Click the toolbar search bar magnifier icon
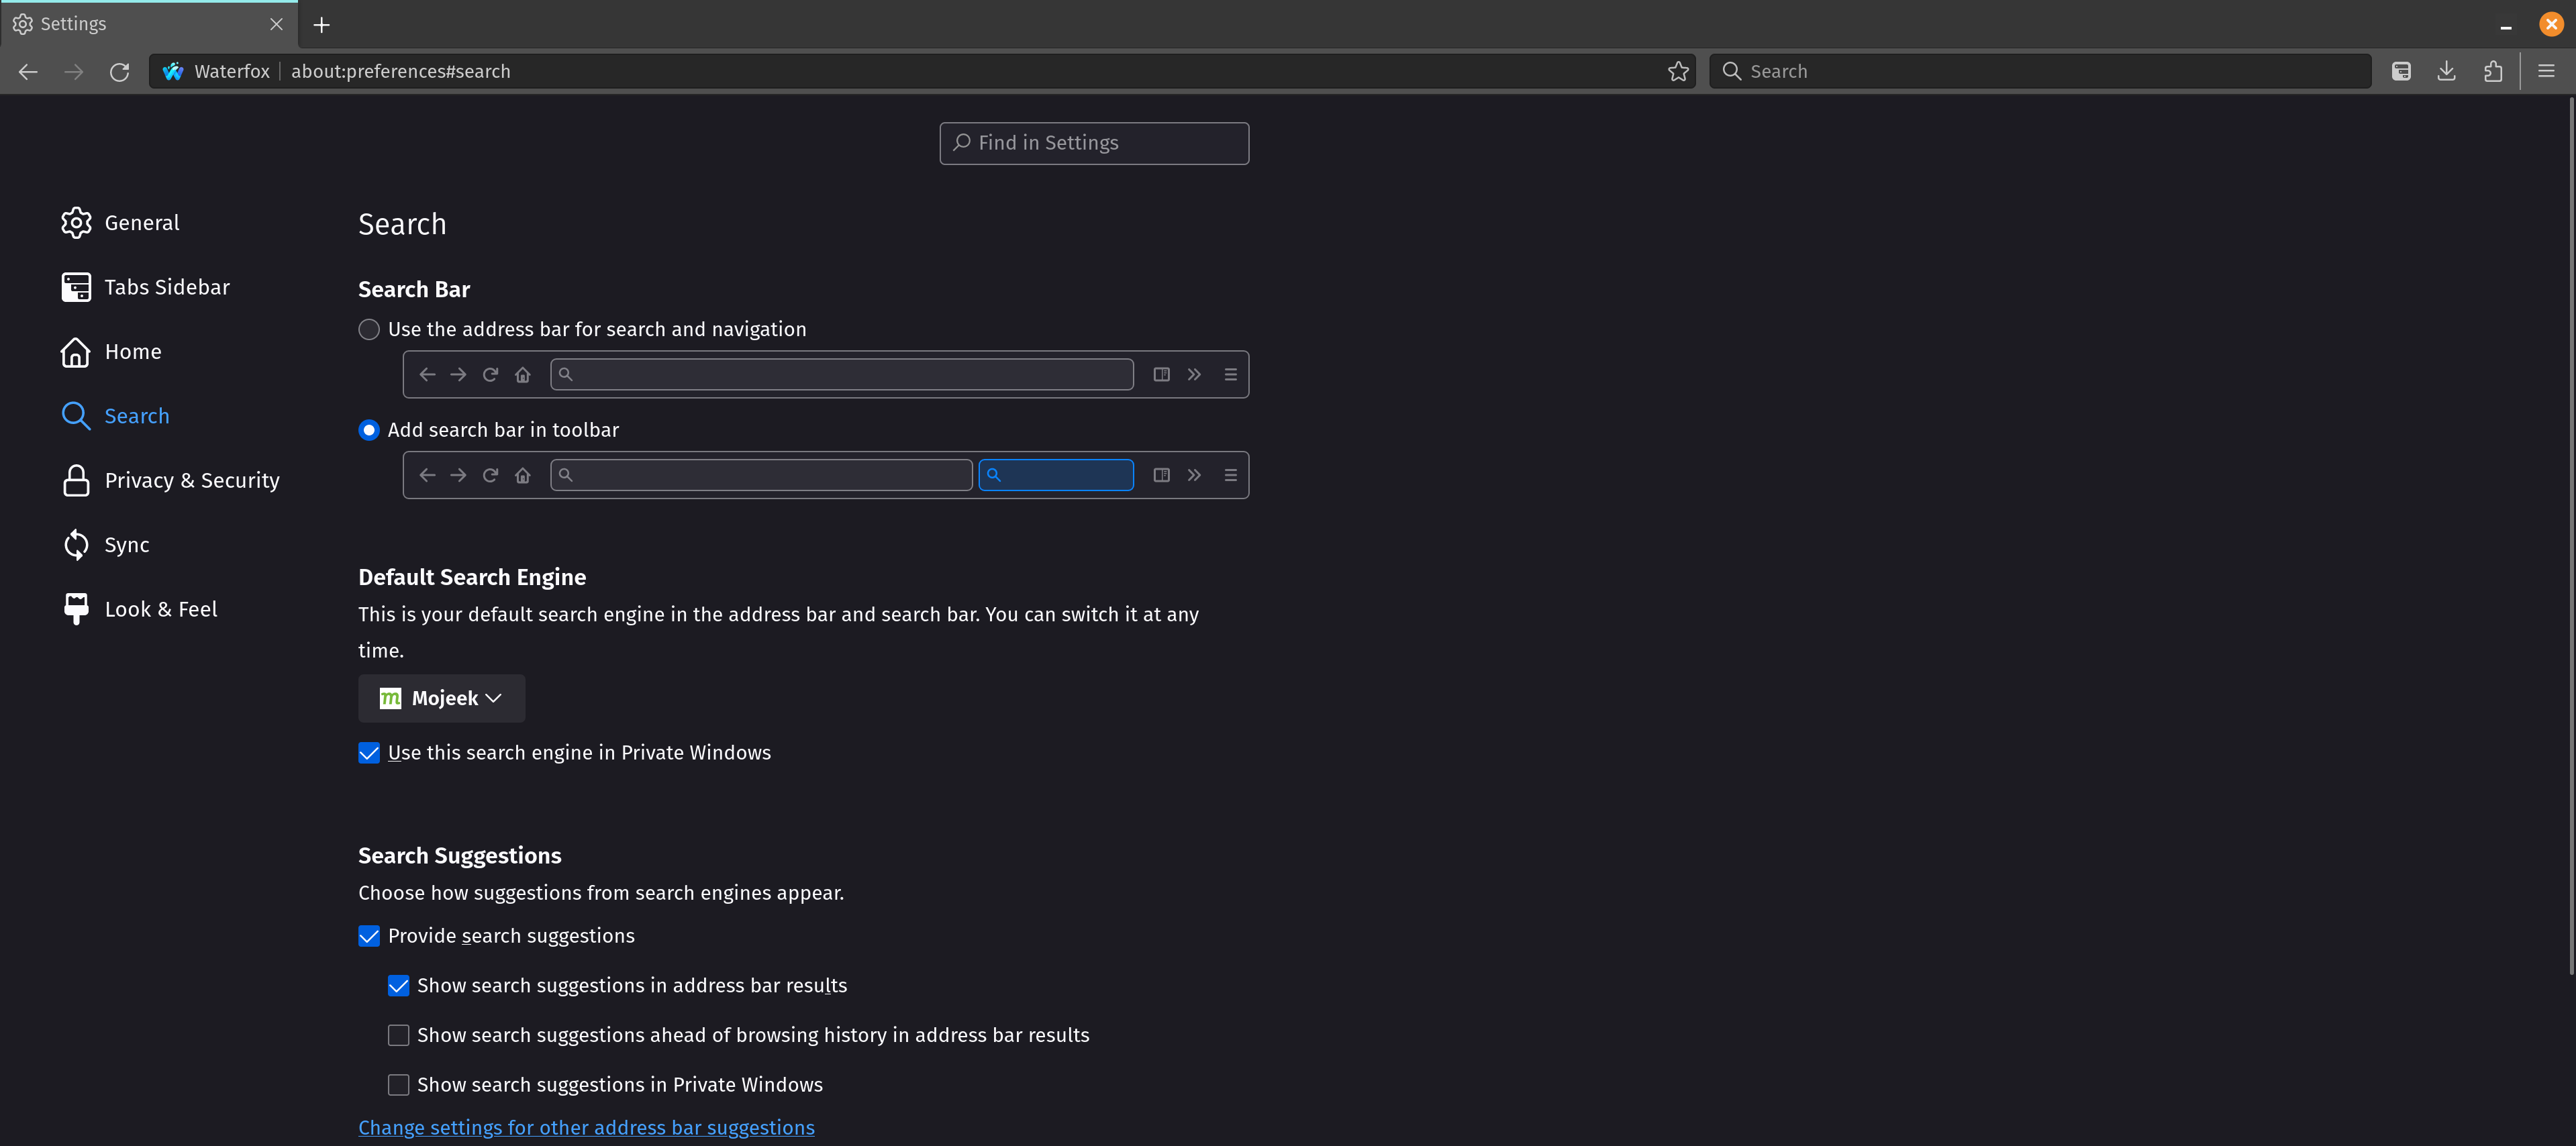The height and width of the screenshot is (1146, 2576). tap(1732, 71)
